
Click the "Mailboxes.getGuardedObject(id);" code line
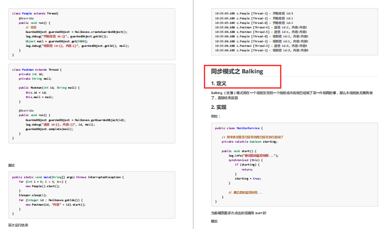click(x=76, y=120)
